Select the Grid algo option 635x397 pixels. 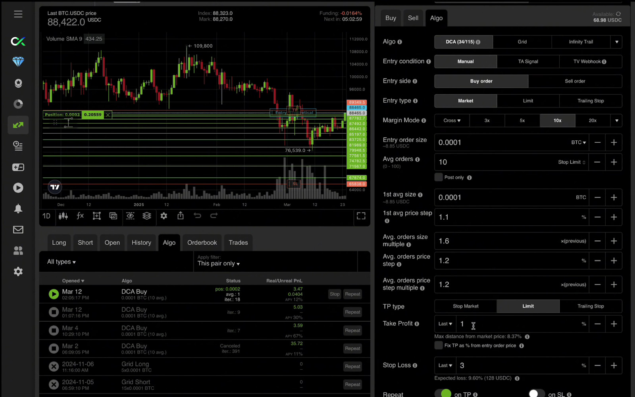coord(522,42)
